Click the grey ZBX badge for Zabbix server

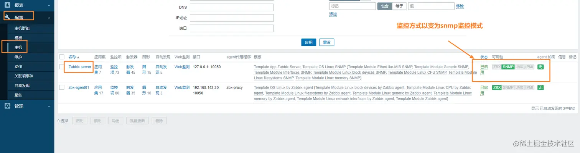click(x=497, y=67)
